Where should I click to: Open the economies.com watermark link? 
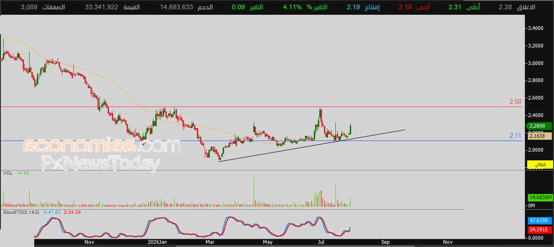[x=102, y=146]
